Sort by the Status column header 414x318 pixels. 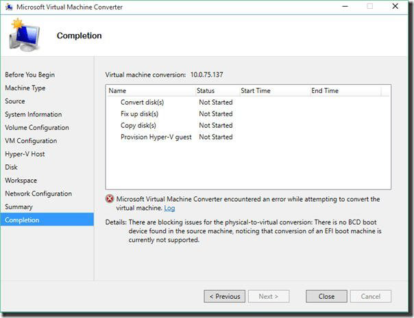tap(217, 91)
